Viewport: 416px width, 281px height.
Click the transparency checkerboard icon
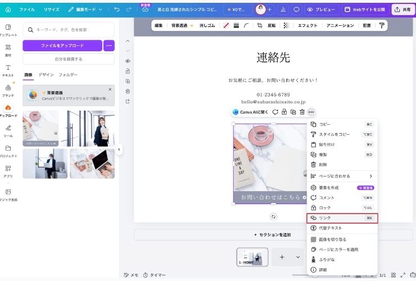[286, 26]
